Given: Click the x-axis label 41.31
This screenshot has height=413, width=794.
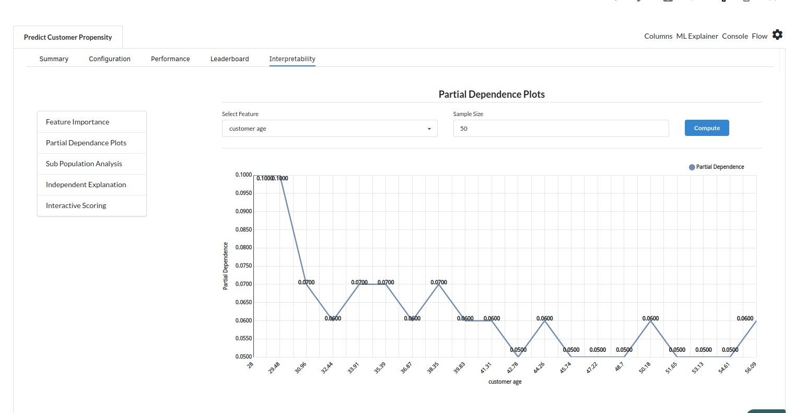Looking at the screenshot, I should coord(486,368).
